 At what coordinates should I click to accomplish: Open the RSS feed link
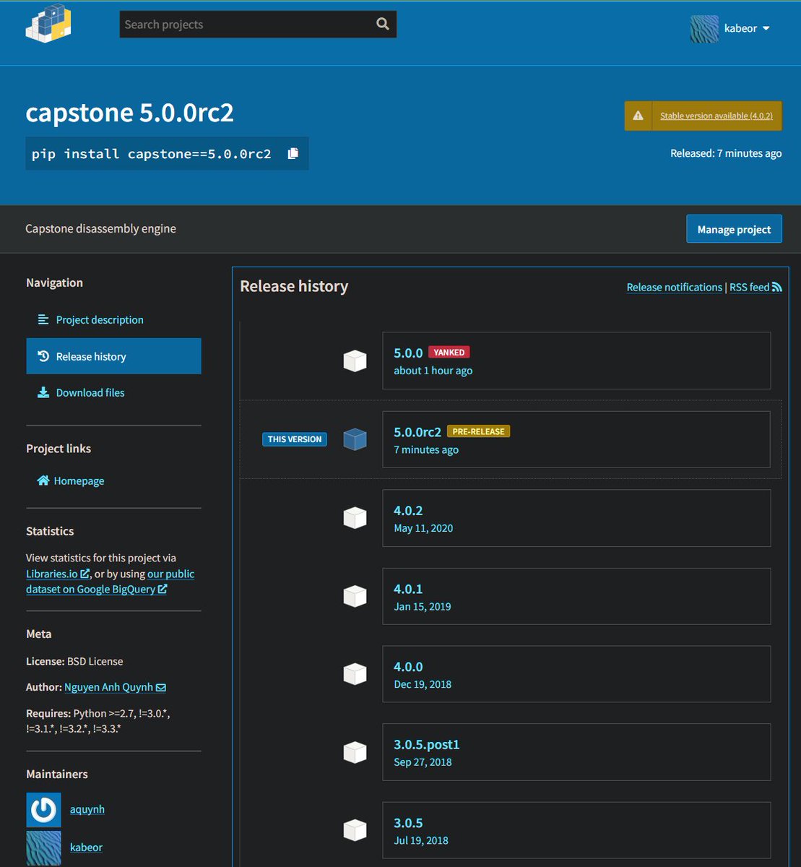pos(755,287)
